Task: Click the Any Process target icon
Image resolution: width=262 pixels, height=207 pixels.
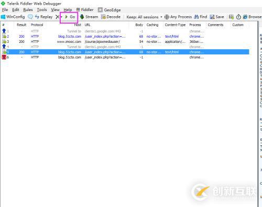Action: [167, 17]
